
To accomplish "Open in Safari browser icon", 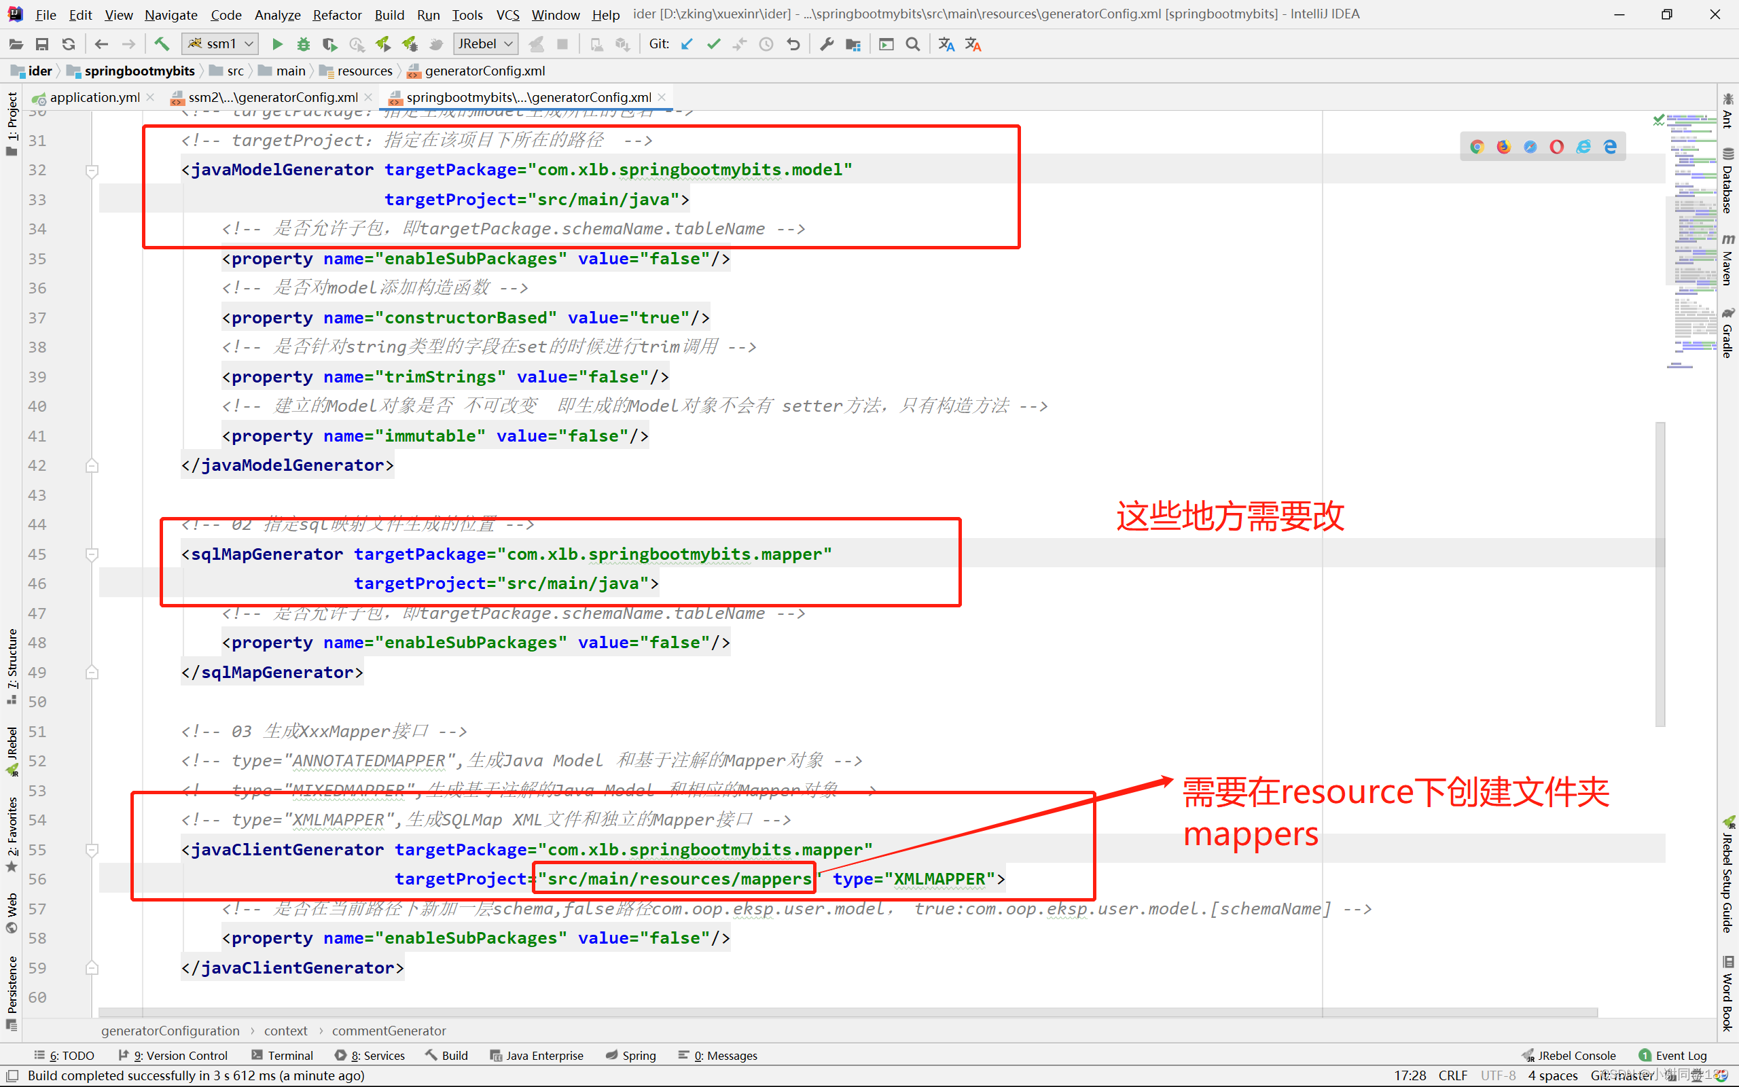I will coord(1530,147).
